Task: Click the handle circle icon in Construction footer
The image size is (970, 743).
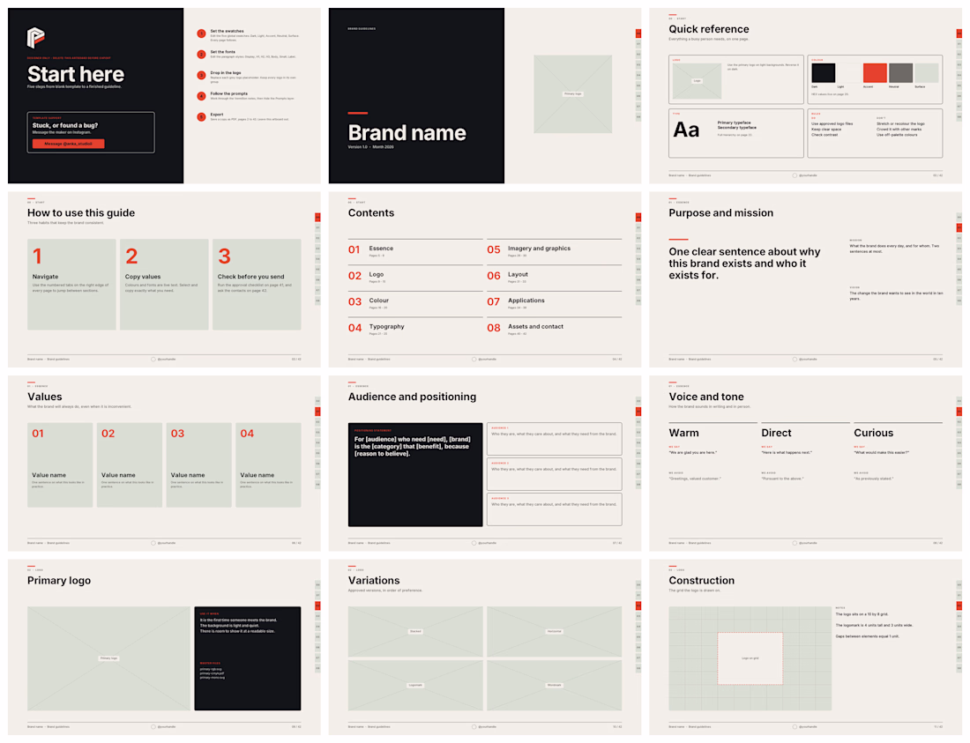Action: [795, 727]
